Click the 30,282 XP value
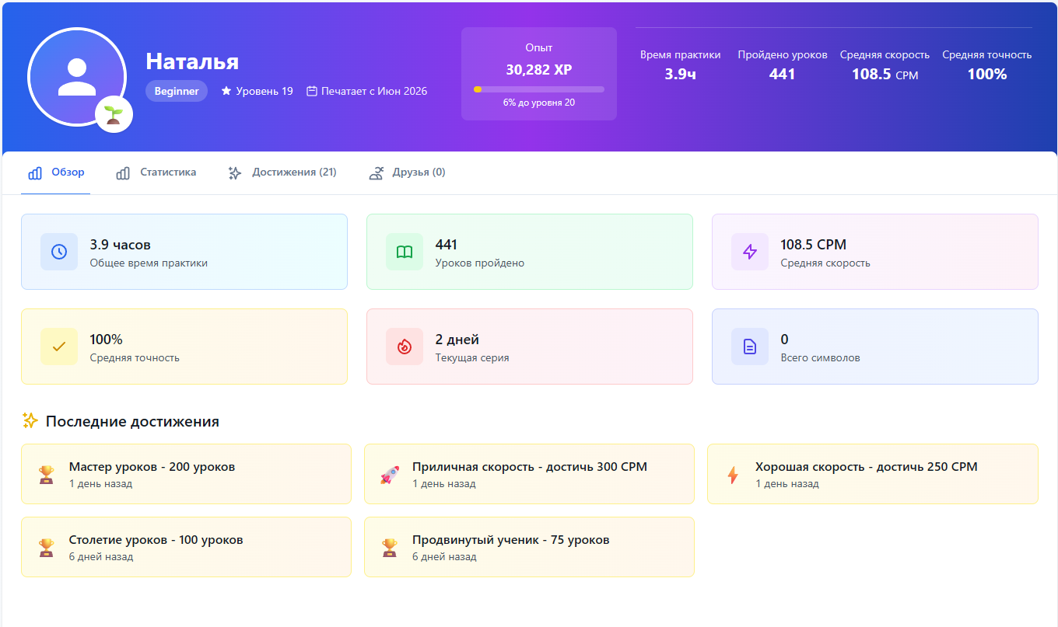This screenshot has width=1058, height=627. [539, 69]
